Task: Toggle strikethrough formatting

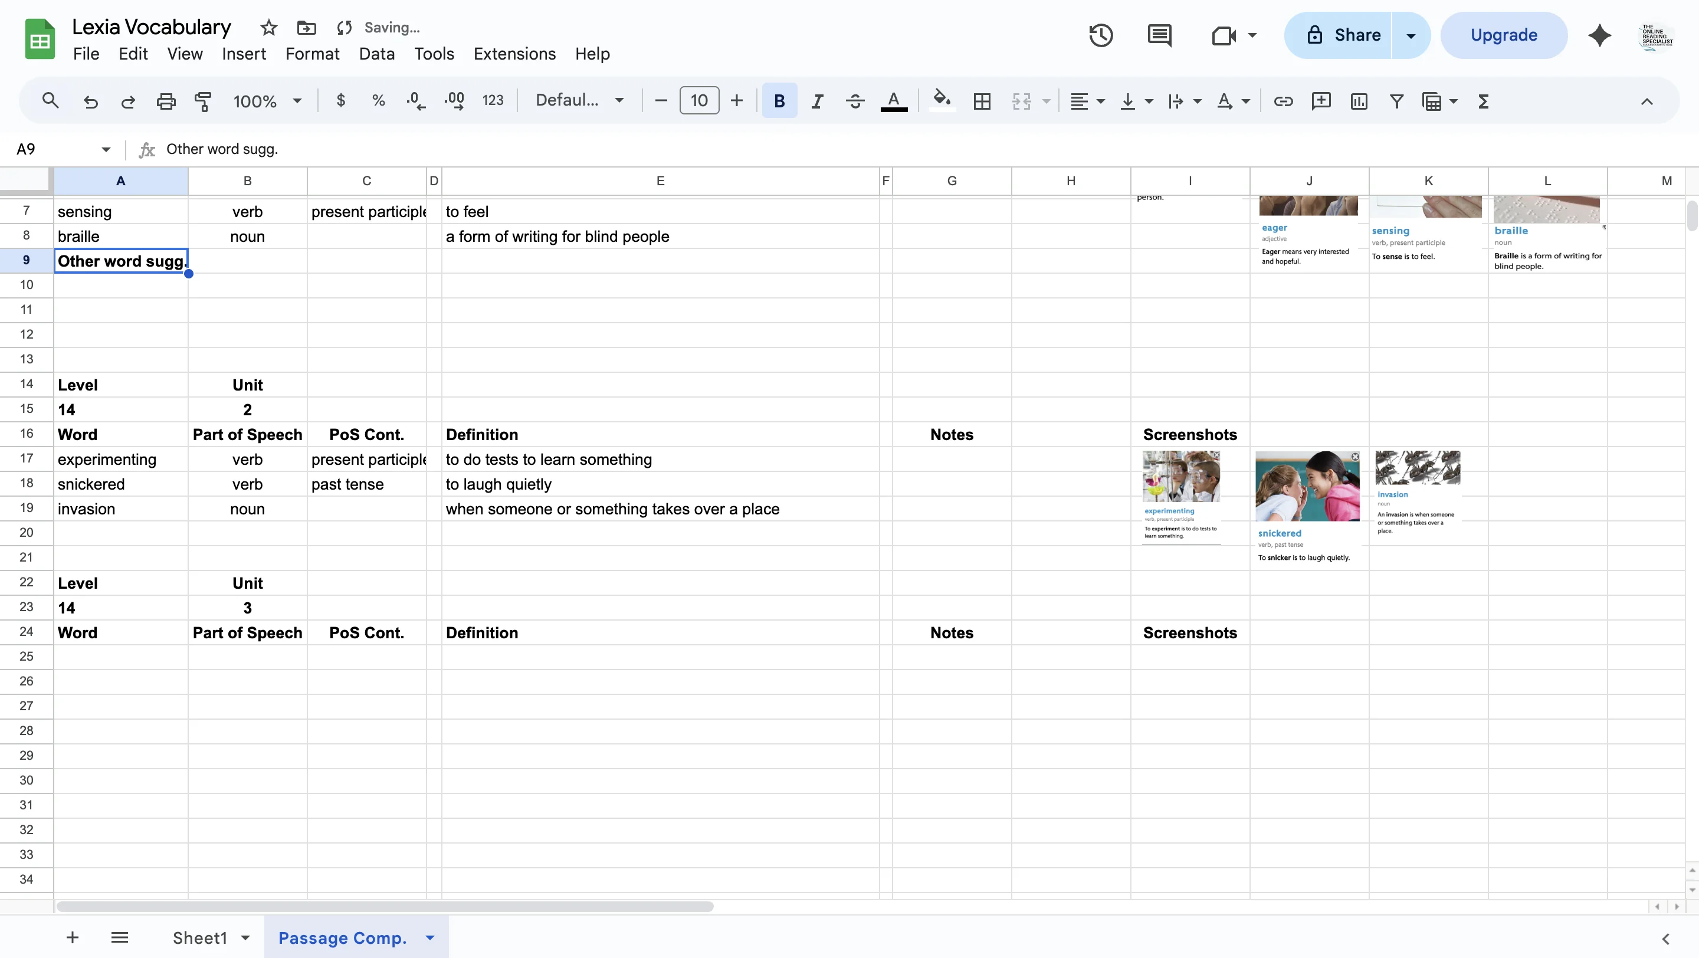Action: tap(854, 101)
